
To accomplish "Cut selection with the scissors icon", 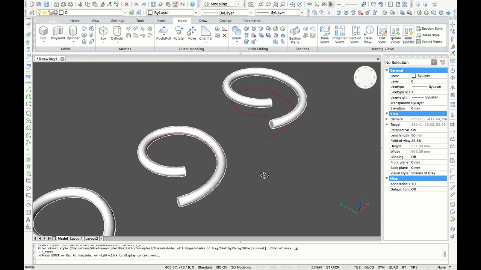I will pyautogui.click(x=80, y=4).
